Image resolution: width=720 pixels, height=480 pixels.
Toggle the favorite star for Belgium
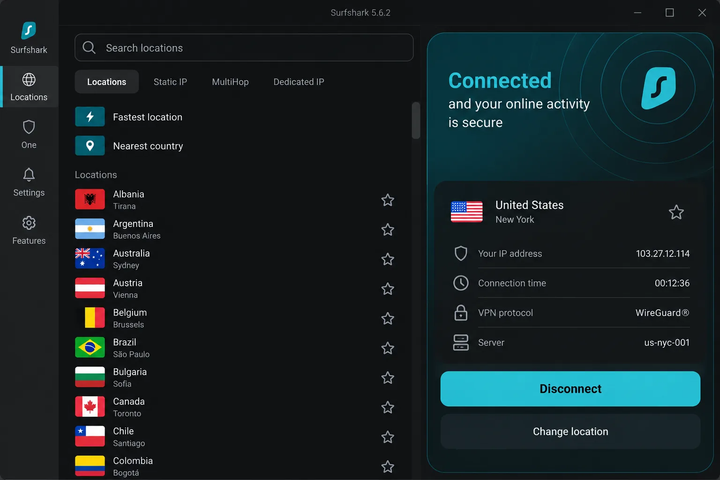(x=388, y=319)
